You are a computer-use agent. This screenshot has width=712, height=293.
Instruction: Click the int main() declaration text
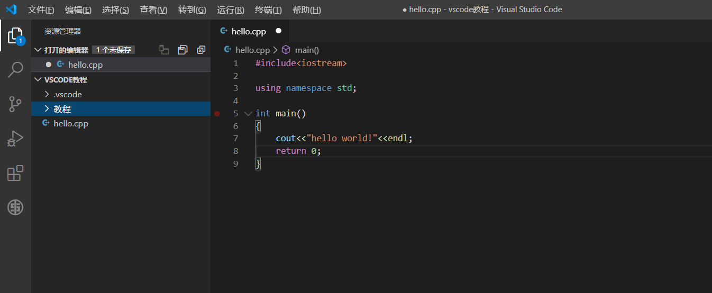(x=281, y=113)
